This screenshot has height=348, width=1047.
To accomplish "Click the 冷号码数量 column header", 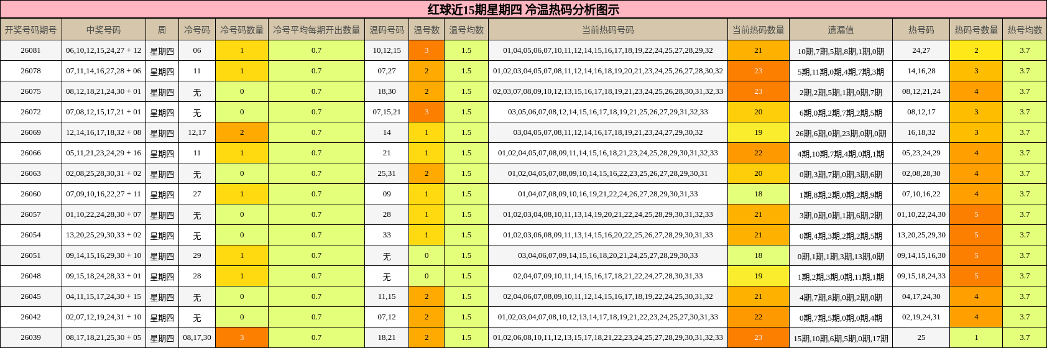I will tap(242, 30).
